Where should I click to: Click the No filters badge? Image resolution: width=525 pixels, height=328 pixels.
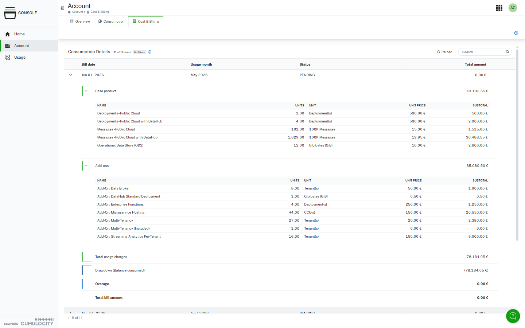pyautogui.click(x=139, y=52)
